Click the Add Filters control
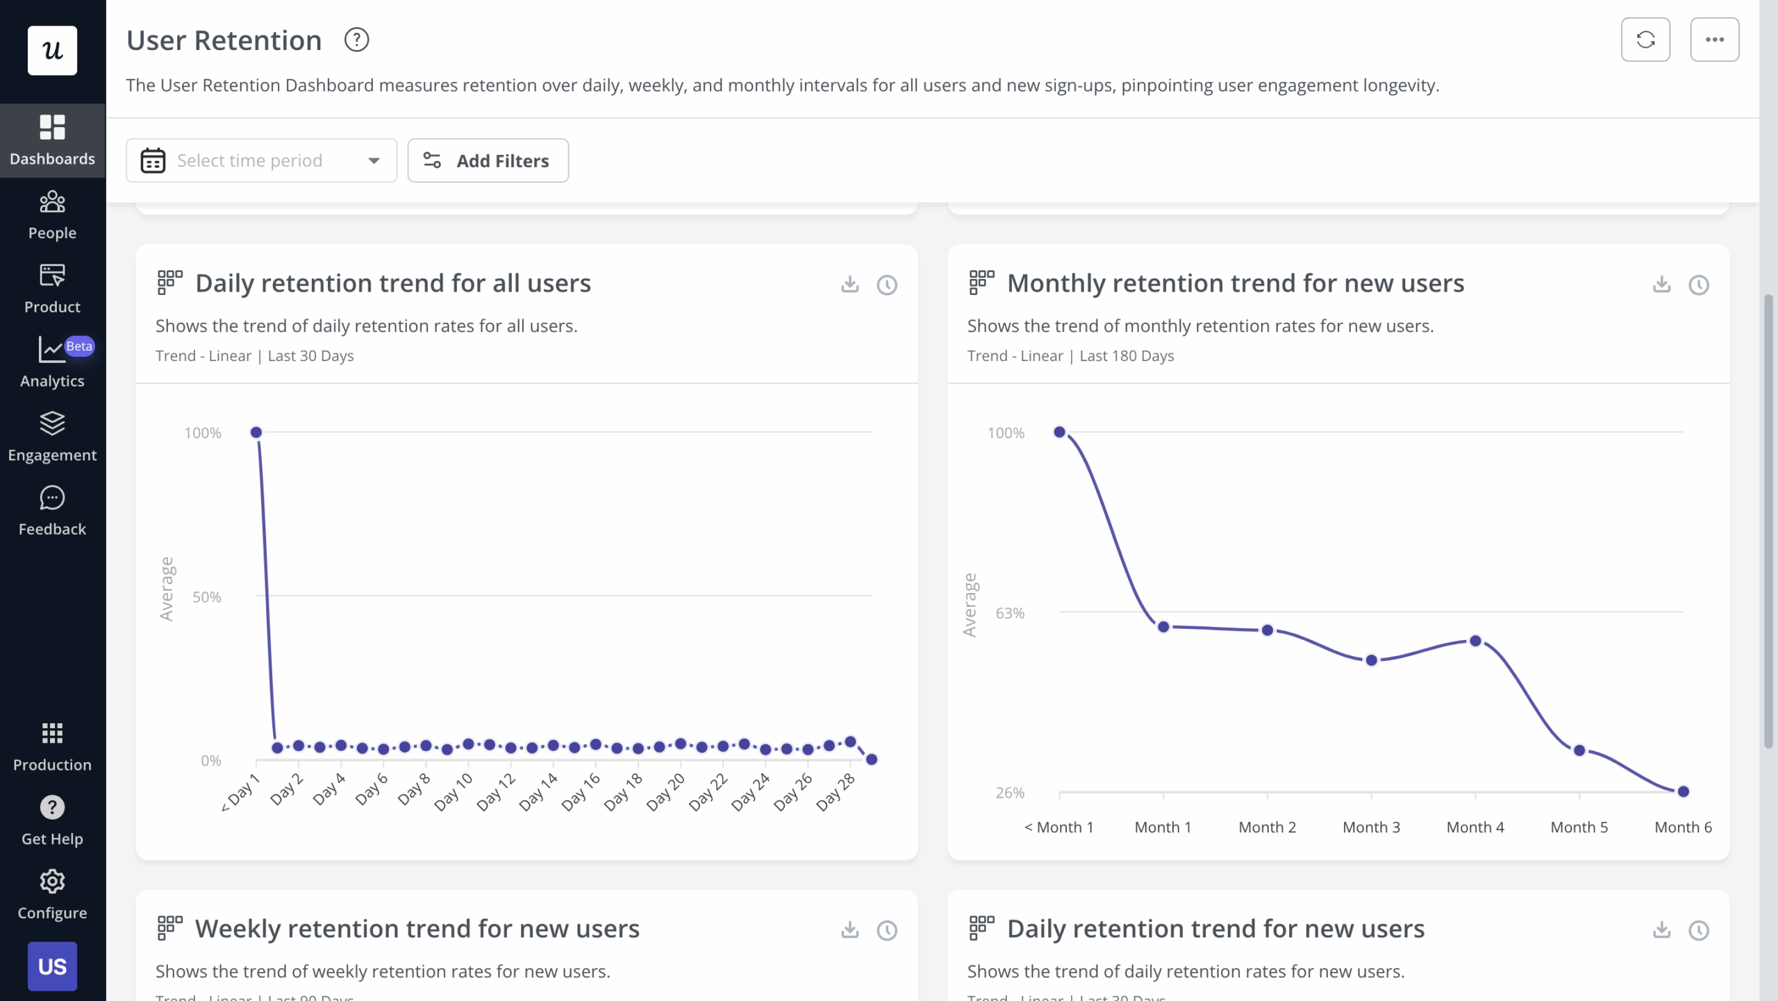Image resolution: width=1778 pixels, height=1001 pixels. 488,160
